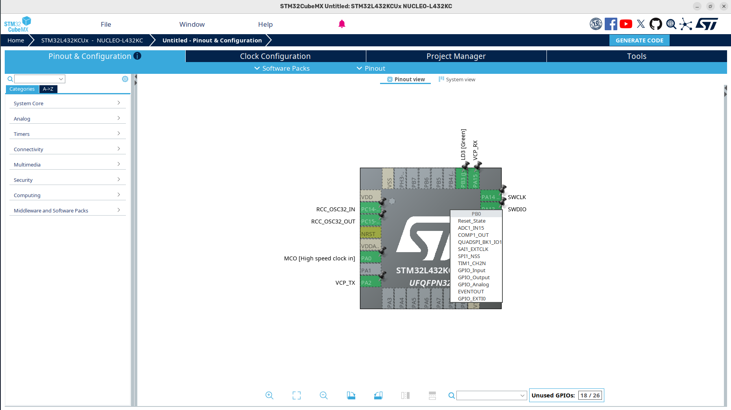Select ADC1_IN15 in the PB0 menu
Image resolution: width=731 pixels, height=410 pixels.
pos(471,228)
